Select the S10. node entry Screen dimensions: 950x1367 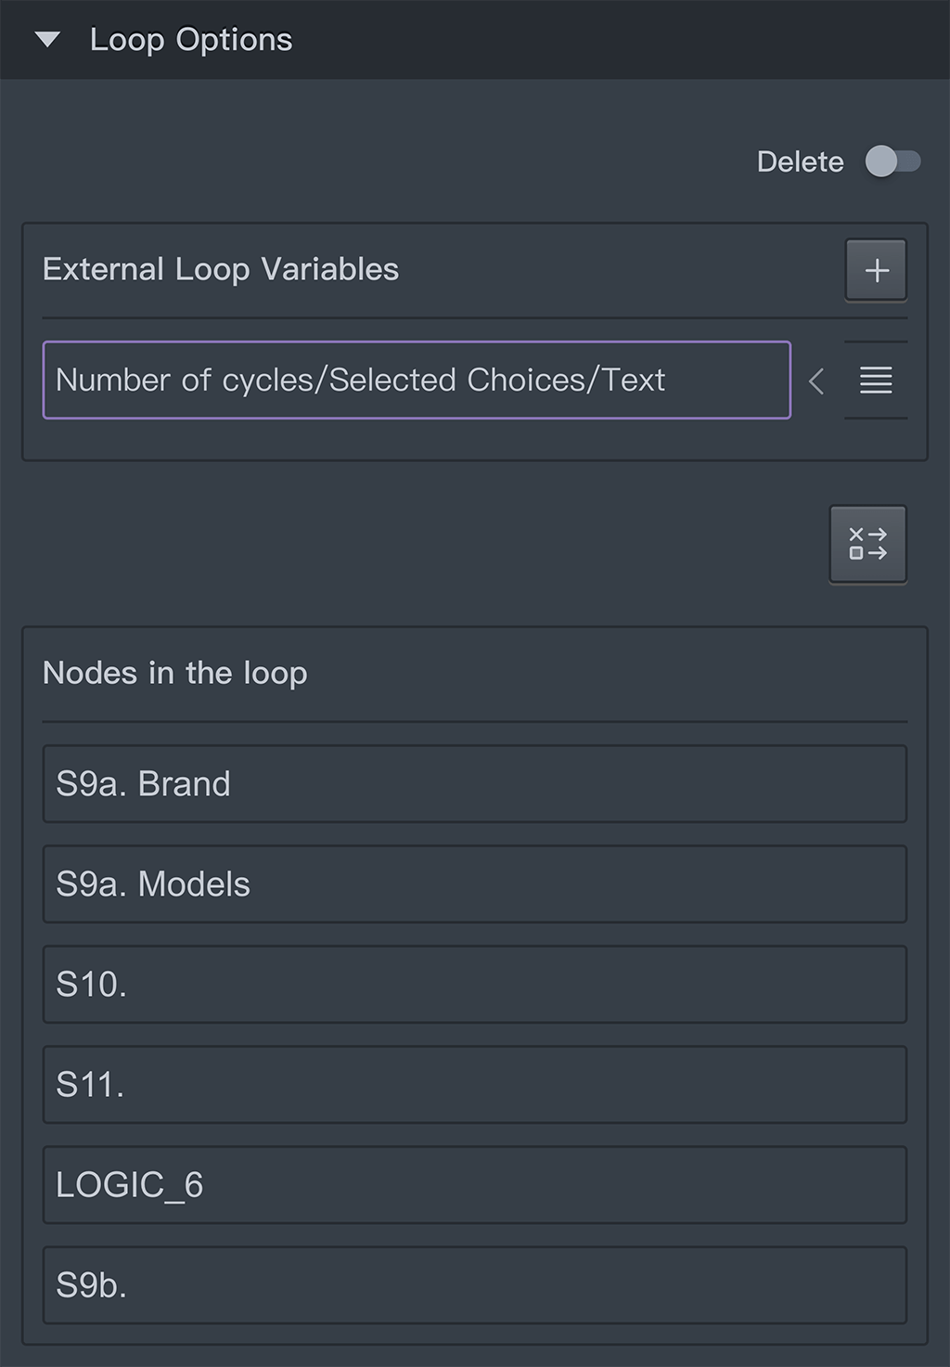tap(474, 985)
